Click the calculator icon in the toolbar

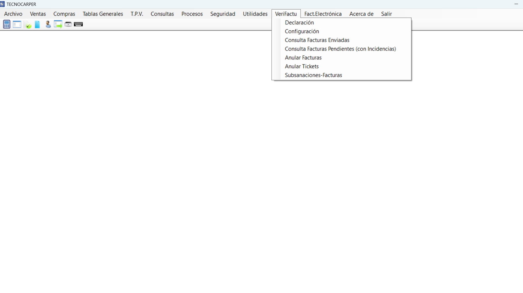click(x=7, y=24)
